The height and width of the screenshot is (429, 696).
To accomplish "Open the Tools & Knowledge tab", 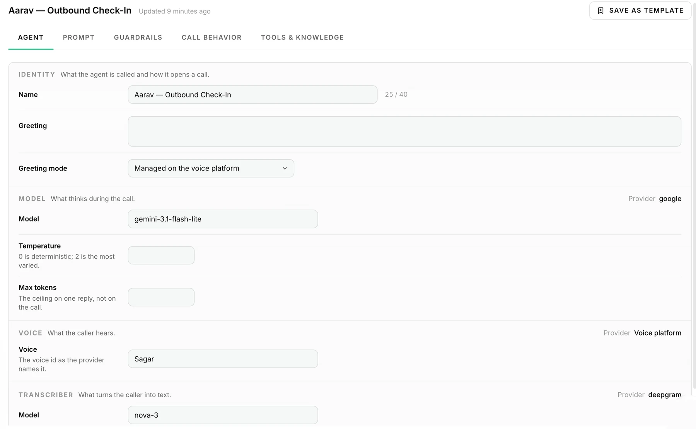I will 302,37.
